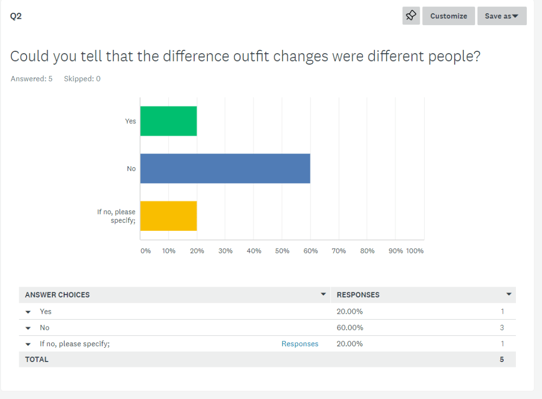Screen dimensions: 542x399
Task: Open the Answer Choices column sort arrow
Action: pos(323,294)
